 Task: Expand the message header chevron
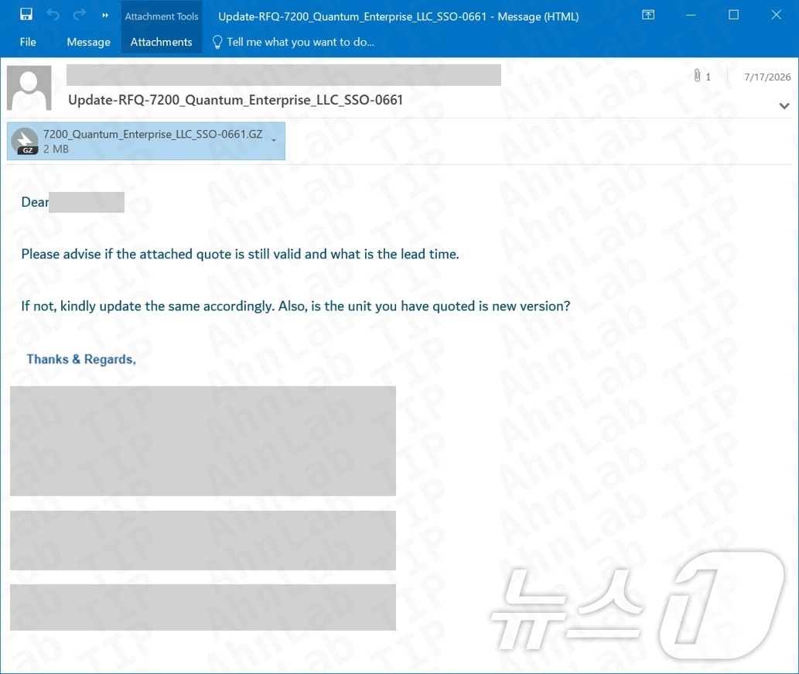click(x=784, y=105)
